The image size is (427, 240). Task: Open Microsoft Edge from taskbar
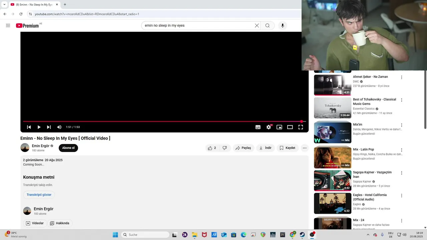pyautogui.click(x=244, y=235)
